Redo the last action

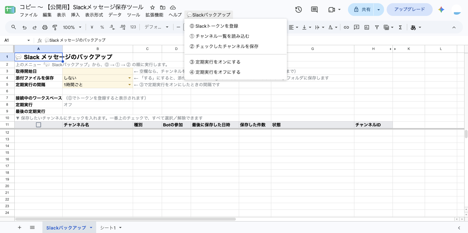pos(35,27)
